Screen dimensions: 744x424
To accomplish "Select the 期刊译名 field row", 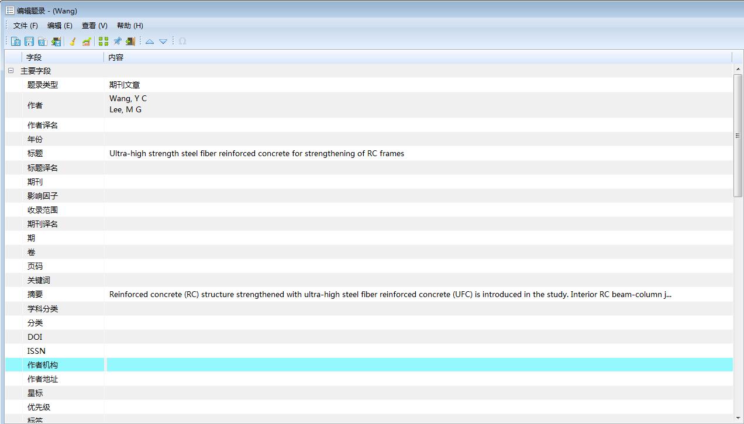I will point(369,224).
